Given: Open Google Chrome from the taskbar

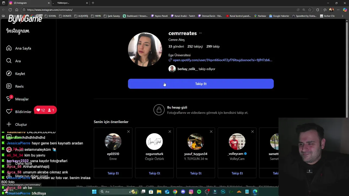Looking at the screenshot, I should click(175, 192).
